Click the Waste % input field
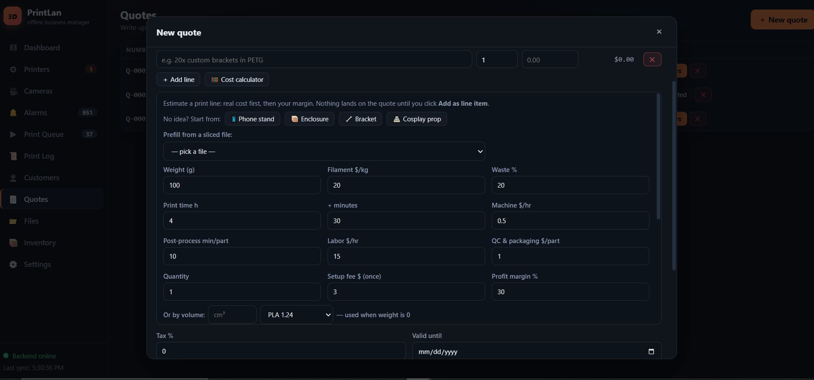This screenshot has height=380, width=814. click(x=570, y=185)
